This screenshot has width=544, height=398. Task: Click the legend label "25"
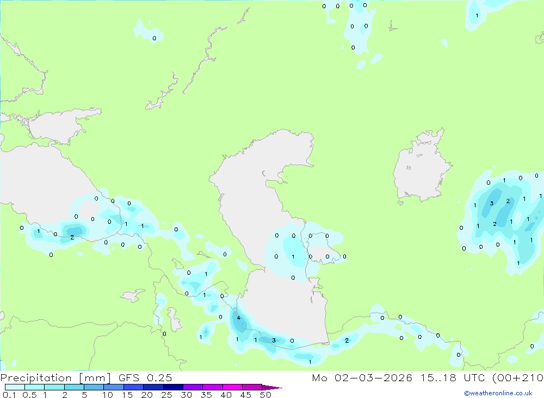(x=167, y=395)
